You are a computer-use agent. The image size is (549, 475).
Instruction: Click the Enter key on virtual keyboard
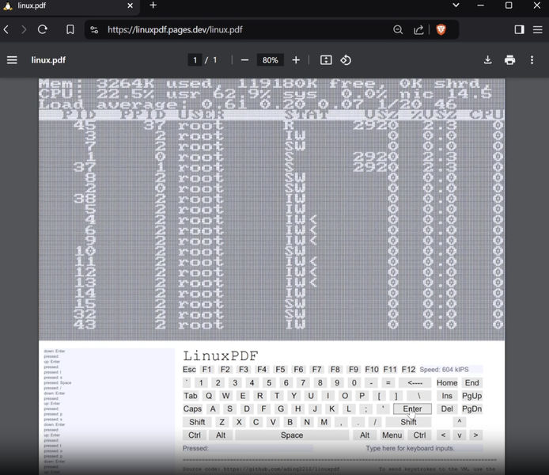click(x=412, y=408)
